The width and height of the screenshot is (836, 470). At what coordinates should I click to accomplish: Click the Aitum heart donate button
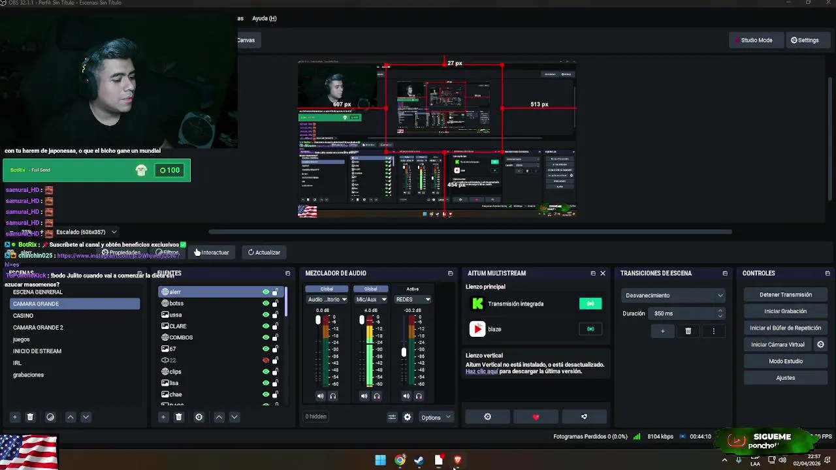536,416
